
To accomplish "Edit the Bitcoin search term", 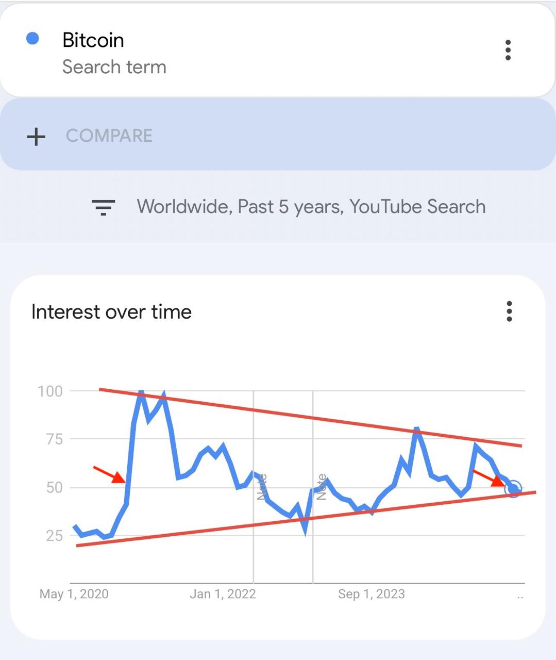I will point(93,40).
